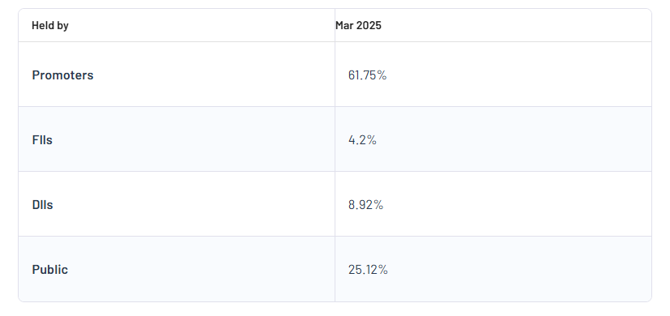The width and height of the screenshot is (670, 316).
Task: Click blank space right of DIIs label
Action: point(192,204)
